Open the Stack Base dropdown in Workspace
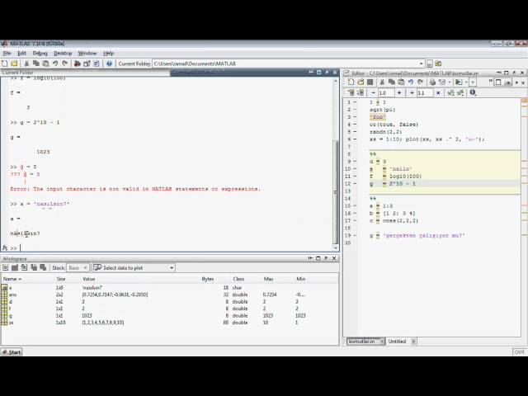 pyautogui.click(x=78, y=267)
